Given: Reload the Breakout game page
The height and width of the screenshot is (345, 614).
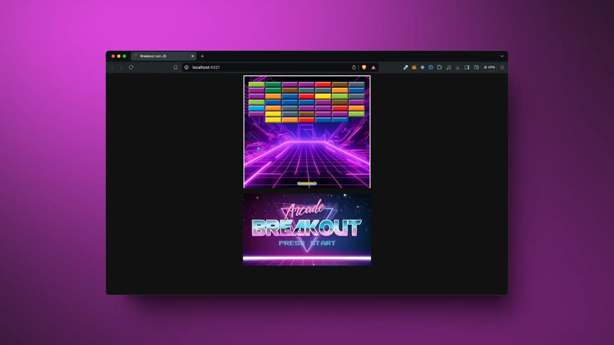Looking at the screenshot, I should tap(131, 67).
